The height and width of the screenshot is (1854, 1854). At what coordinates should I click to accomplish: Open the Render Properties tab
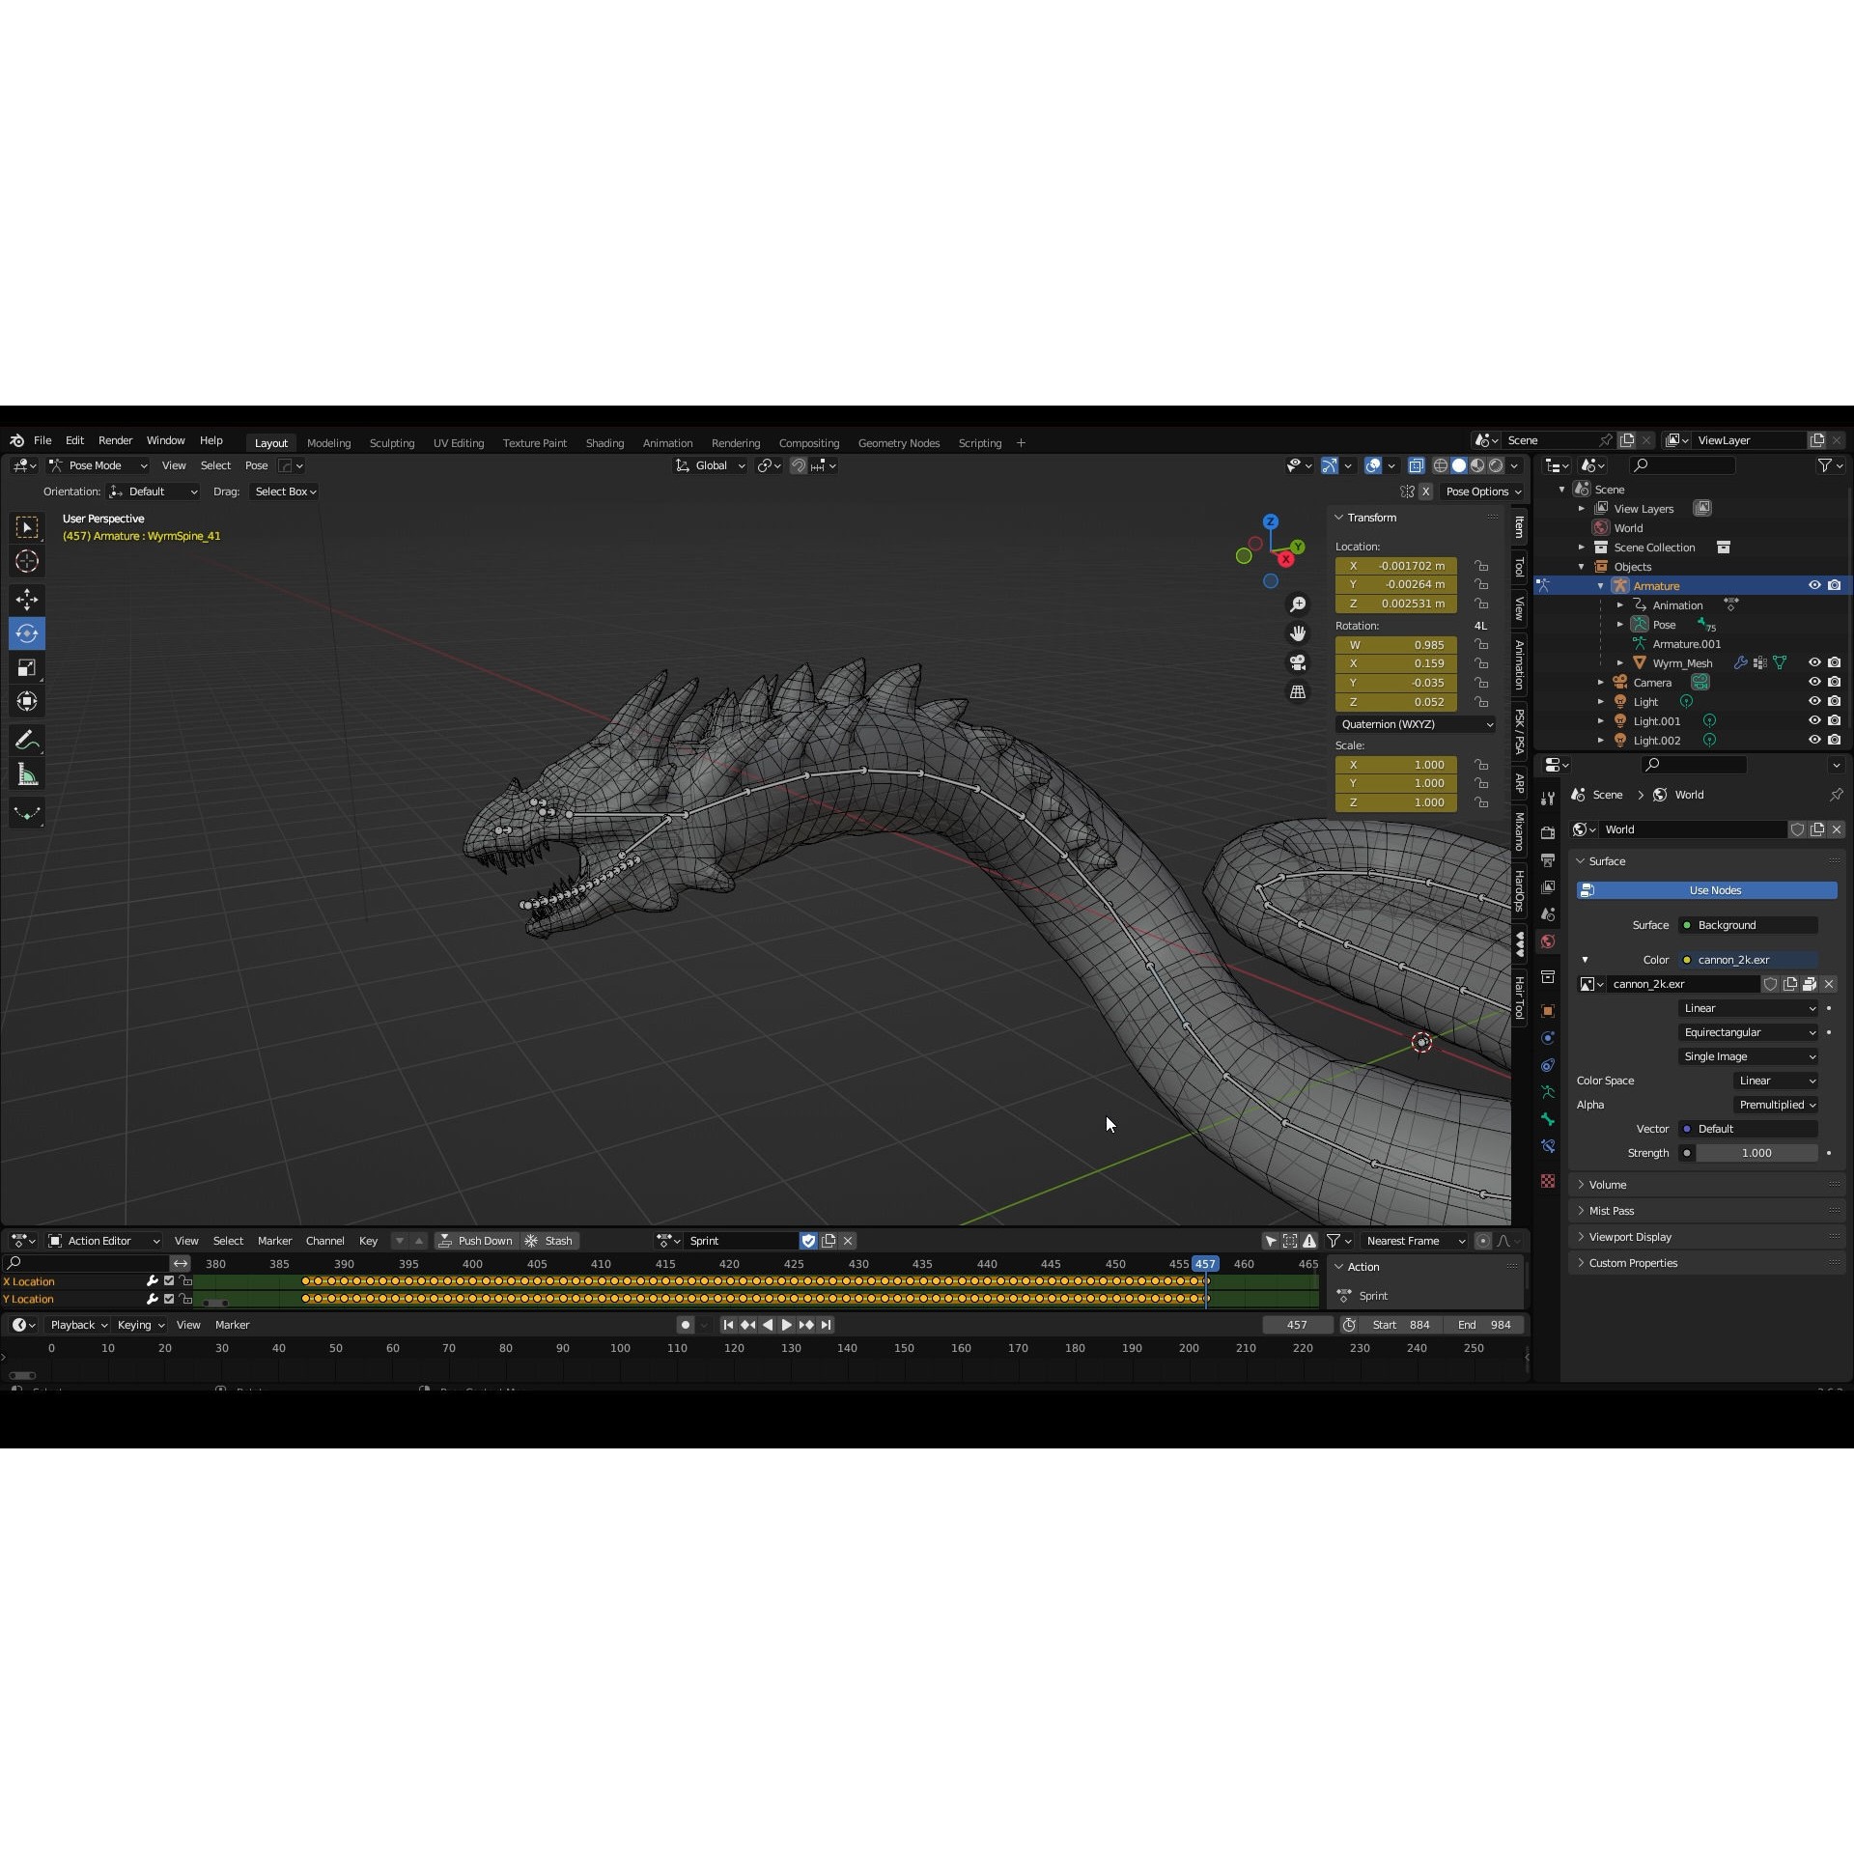(x=1548, y=830)
